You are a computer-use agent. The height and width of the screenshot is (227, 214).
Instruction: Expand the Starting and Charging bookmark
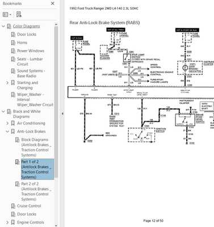[x=7, y=83]
